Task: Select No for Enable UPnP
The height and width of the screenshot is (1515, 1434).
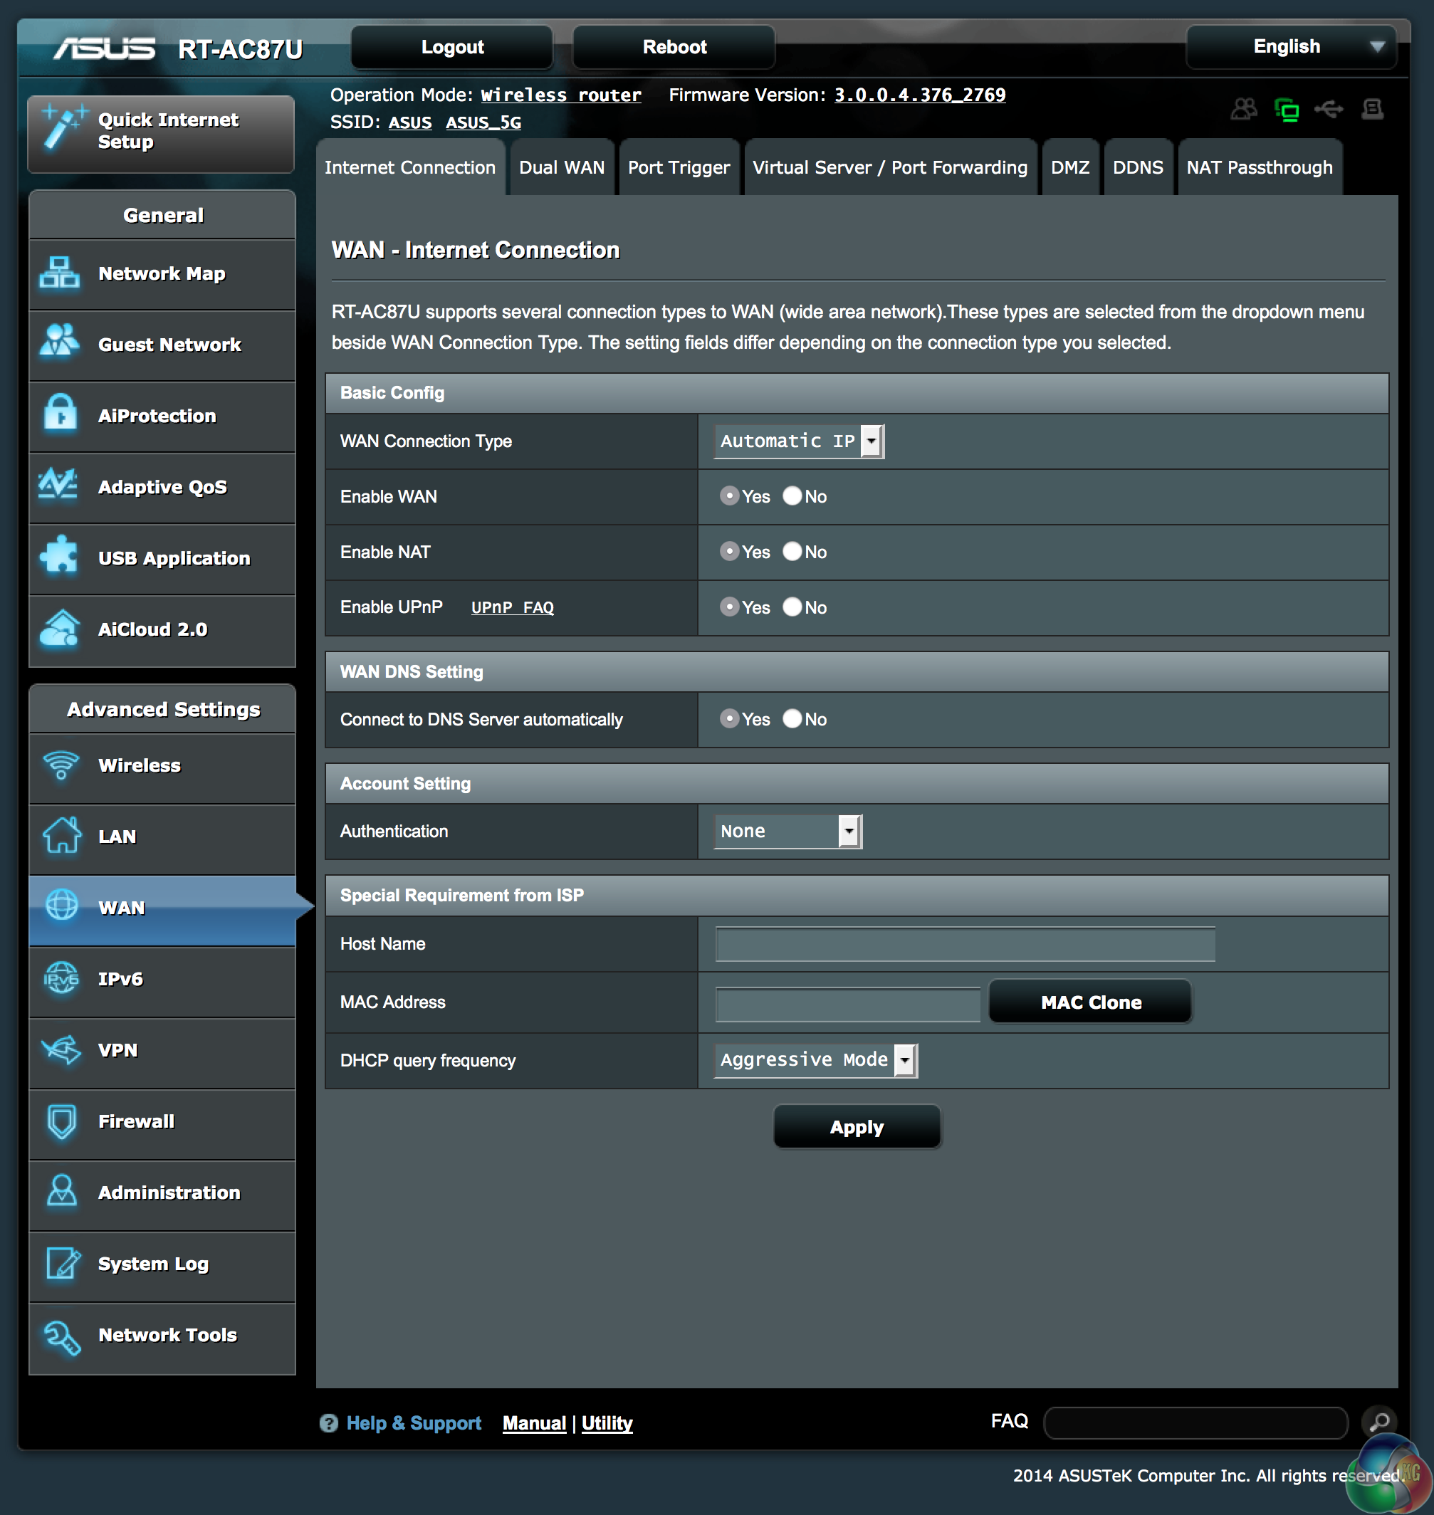Action: coord(792,607)
